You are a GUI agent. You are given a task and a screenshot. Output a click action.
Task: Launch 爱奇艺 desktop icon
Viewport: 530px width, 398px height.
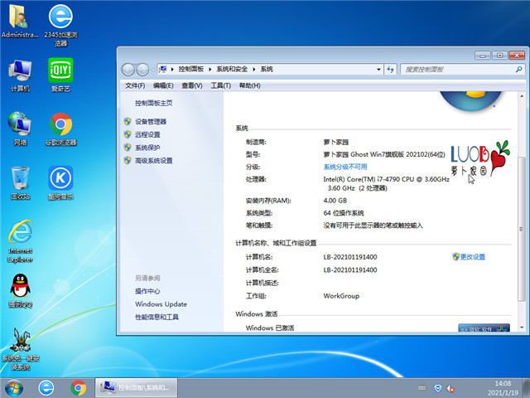pos(60,75)
